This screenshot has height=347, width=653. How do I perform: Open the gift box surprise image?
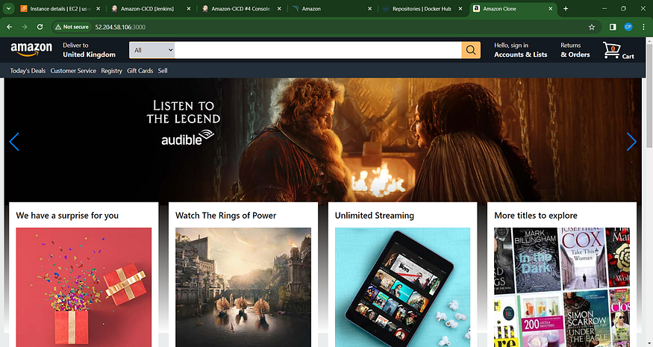[84, 287]
